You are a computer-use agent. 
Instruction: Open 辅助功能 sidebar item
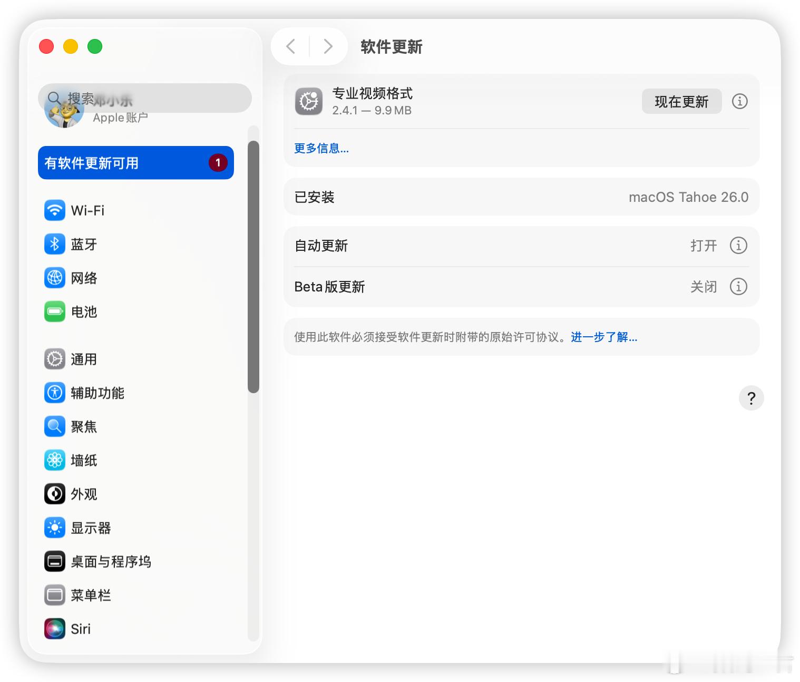136,393
